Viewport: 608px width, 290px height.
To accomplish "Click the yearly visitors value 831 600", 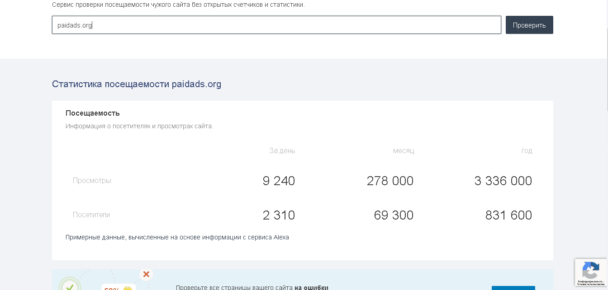I will point(508,215).
